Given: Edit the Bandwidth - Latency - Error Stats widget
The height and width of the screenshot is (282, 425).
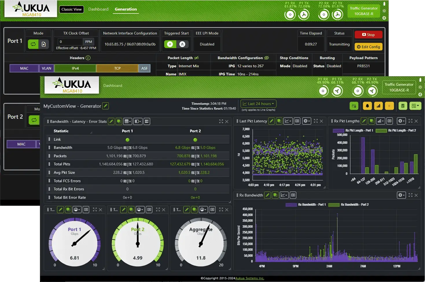Looking at the screenshot, I should (x=111, y=121).
